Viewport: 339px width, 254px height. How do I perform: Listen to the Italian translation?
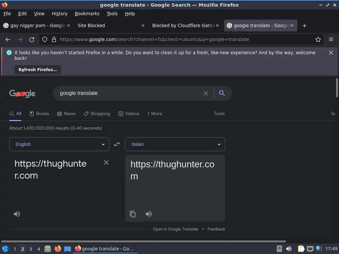tap(149, 214)
